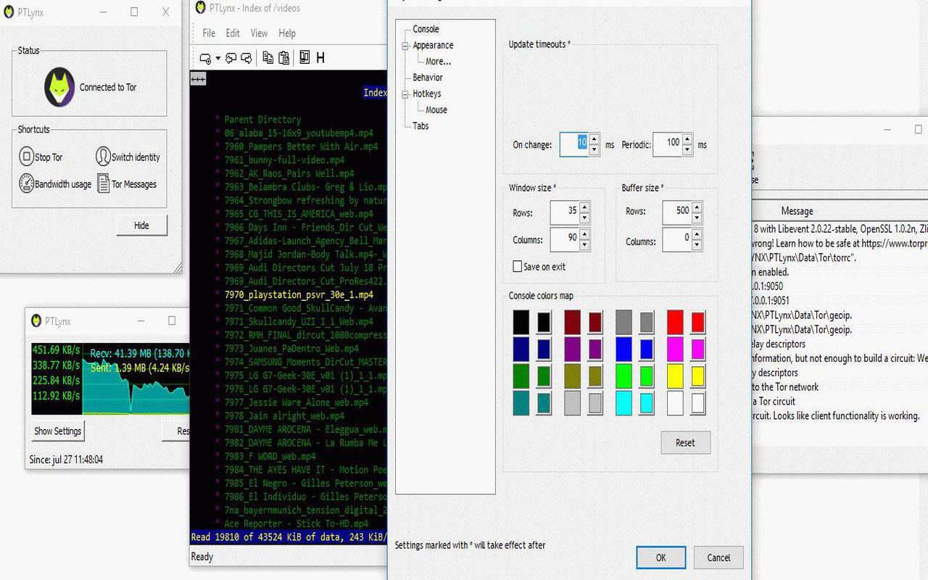Screen dimensions: 928x580
Task: Select 7961_bunny-full-video.mp4 entry
Action: tap(284, 160)
